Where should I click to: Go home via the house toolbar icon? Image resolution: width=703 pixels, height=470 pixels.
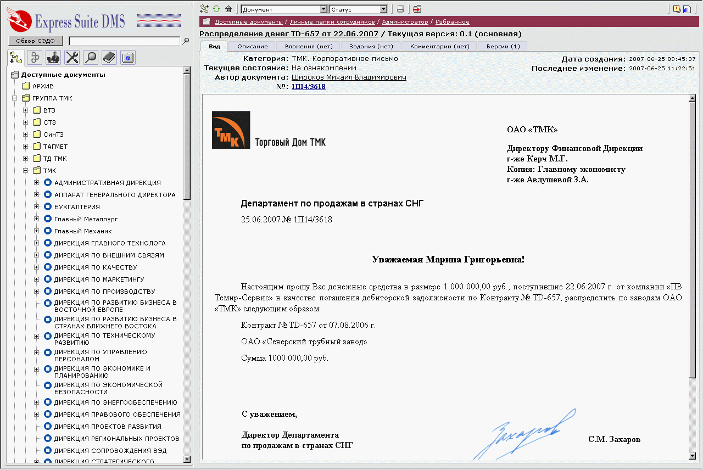[228, 9]
